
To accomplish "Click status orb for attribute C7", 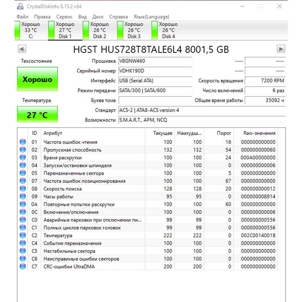I will pos(23,266).
